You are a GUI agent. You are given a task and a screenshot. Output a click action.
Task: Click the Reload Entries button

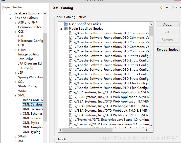tap(168, 50)
